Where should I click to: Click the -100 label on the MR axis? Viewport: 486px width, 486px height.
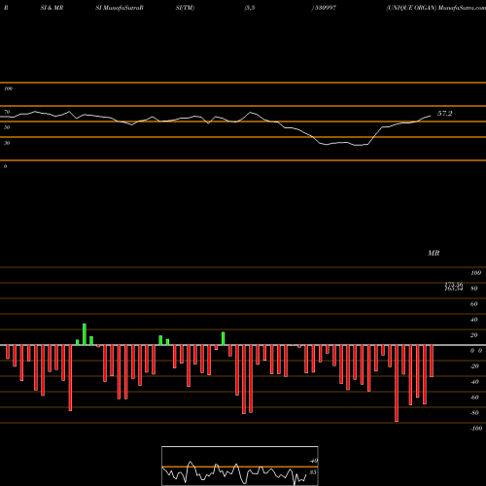coord(476,429)
